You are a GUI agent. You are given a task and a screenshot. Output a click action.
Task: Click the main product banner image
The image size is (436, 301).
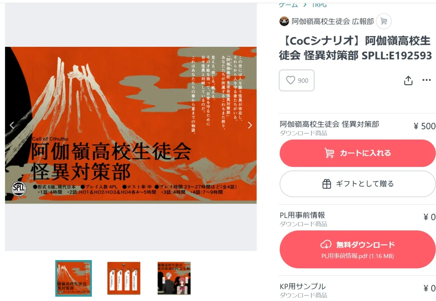tap(131, 125)
